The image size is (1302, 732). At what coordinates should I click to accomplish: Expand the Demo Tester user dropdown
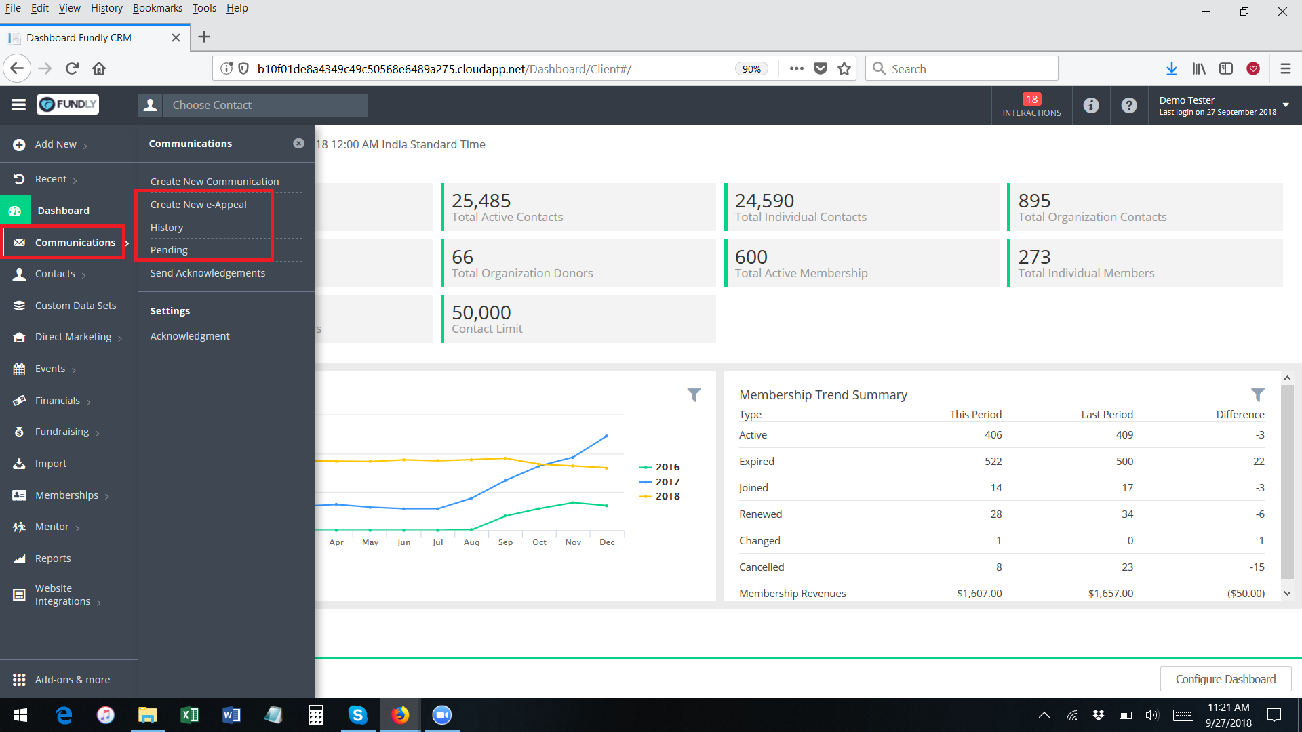tap(1285, 105)
